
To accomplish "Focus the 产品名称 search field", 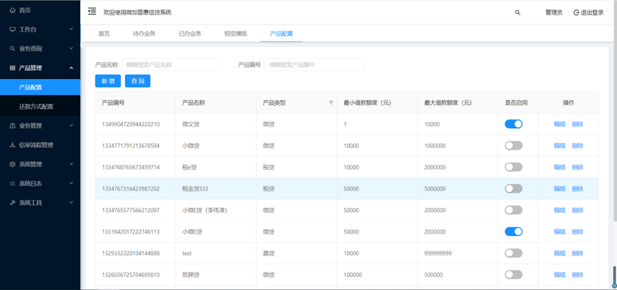I will 172,65.
